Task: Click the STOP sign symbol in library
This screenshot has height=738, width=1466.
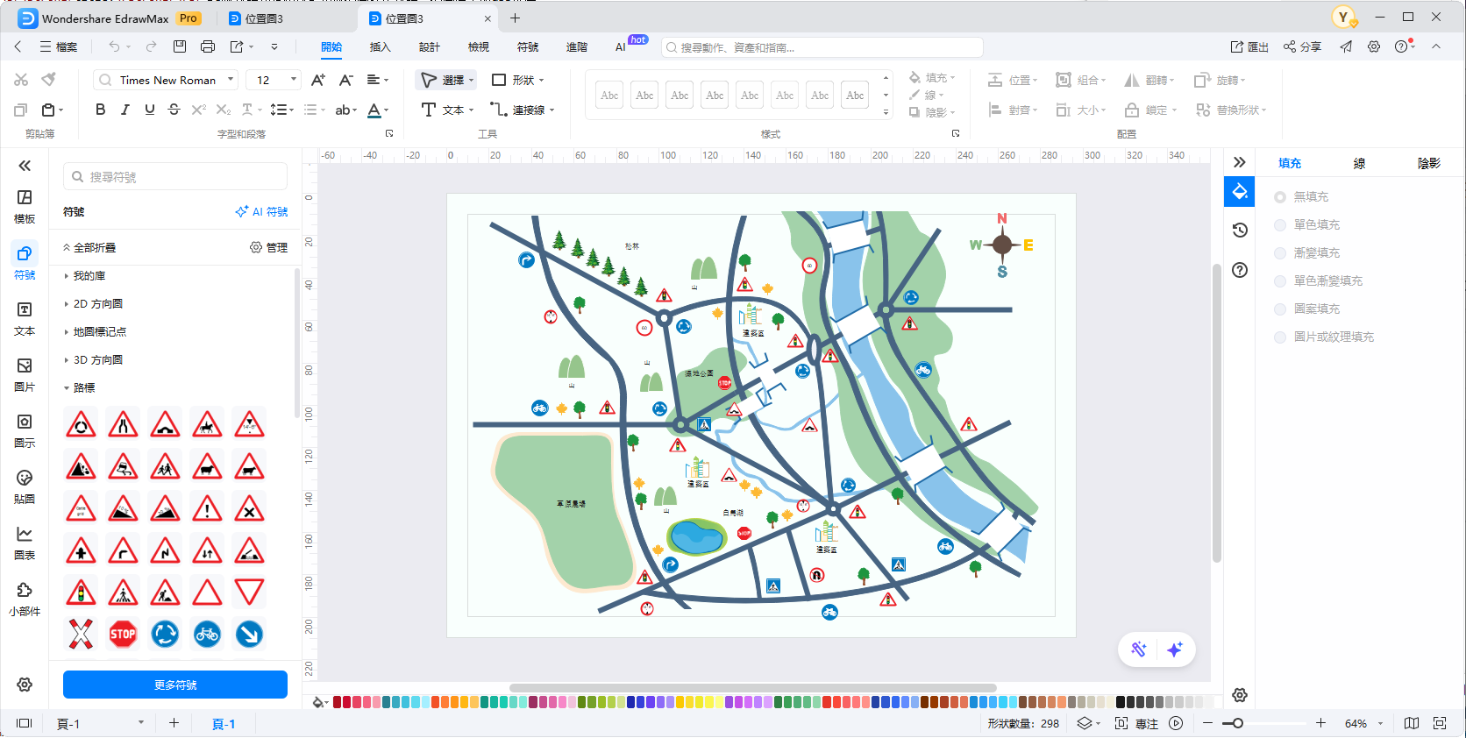Action: point(123,634)
